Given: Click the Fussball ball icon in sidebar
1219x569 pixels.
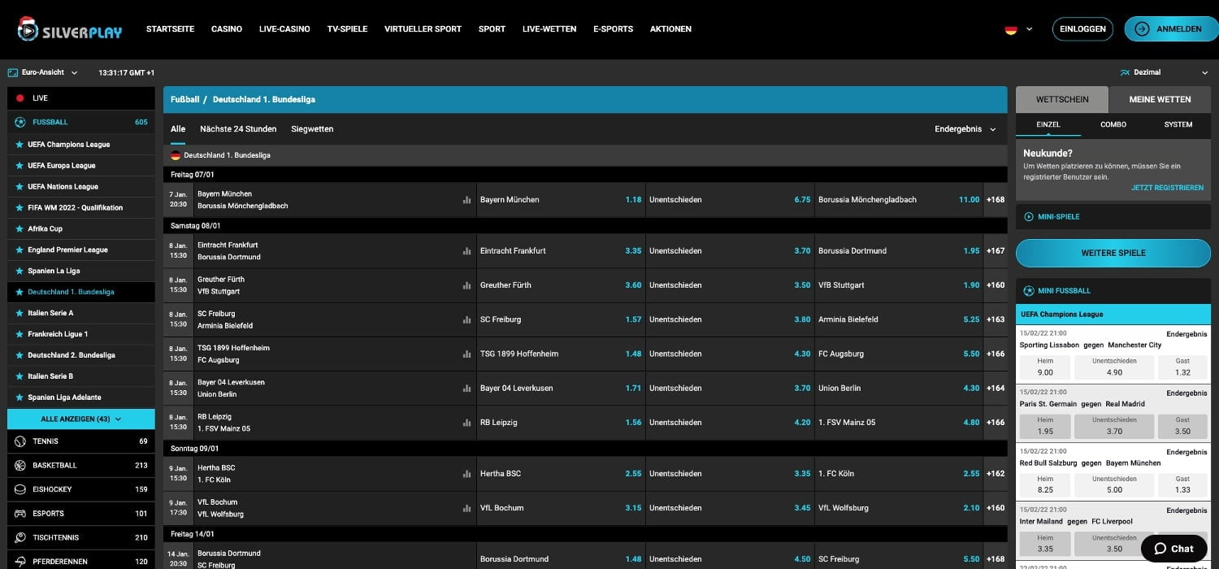Looking at the screenshot, I should pyautogui.click(x=20, y=122).
